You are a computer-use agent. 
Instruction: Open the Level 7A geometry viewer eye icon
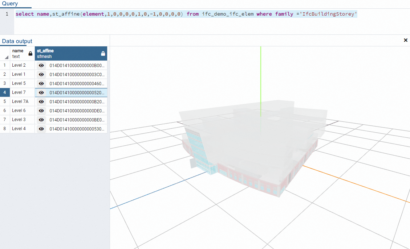coord(41,101)
